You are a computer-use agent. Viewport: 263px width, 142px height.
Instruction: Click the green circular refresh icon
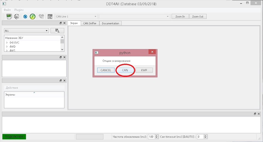tap(33, 16)
